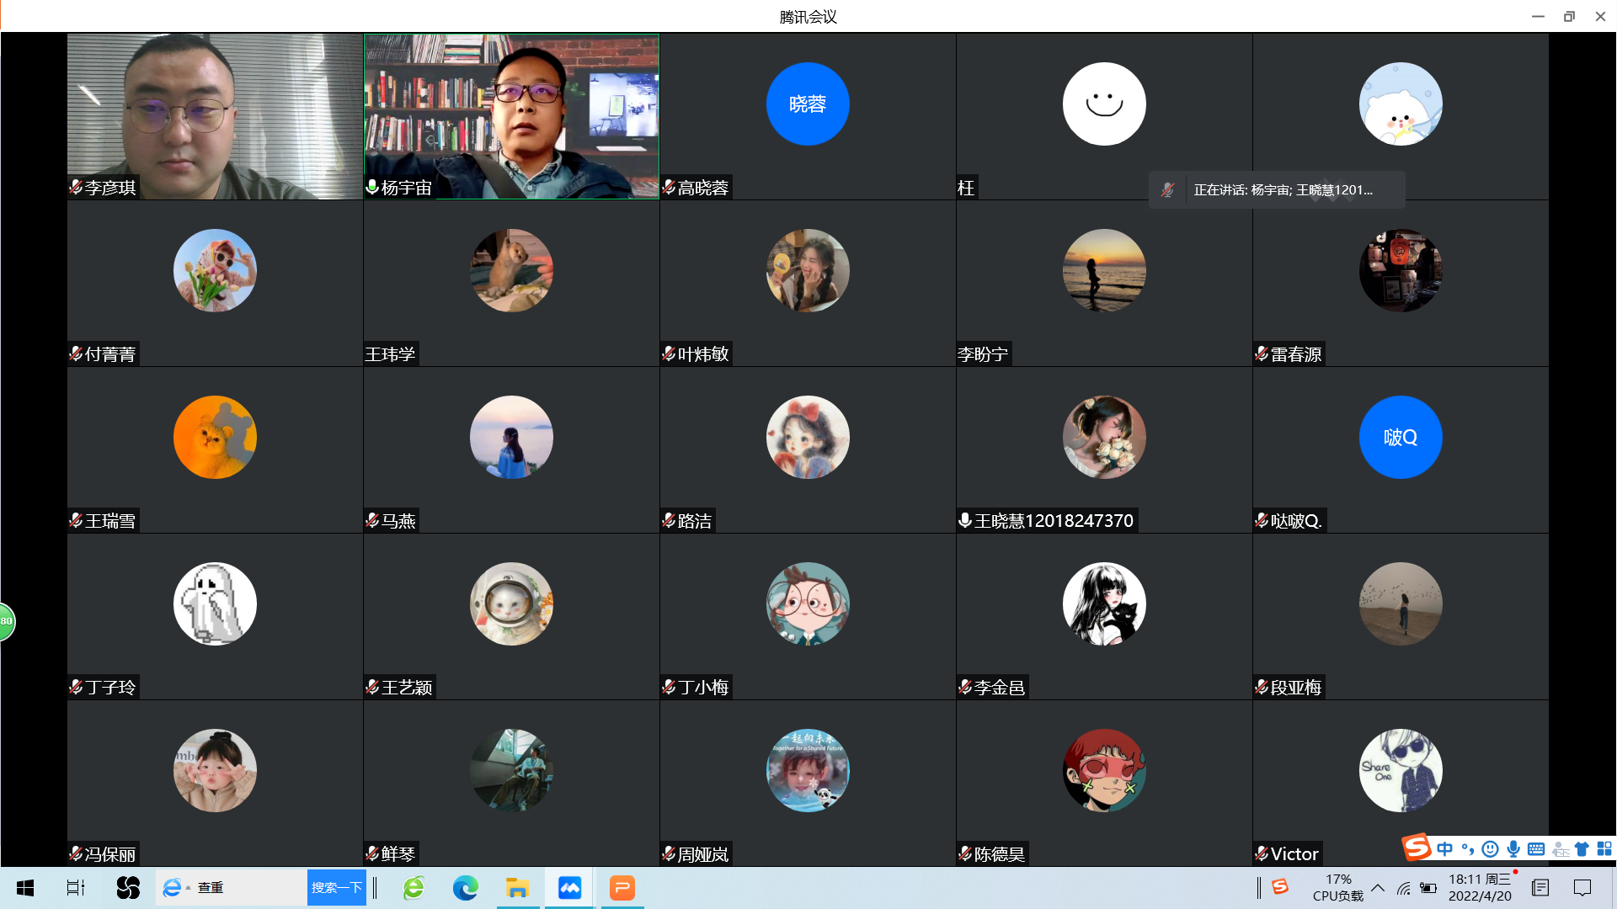Click the muted mic icon beside Victor
This screenshot has width=1617, height=909.
pyautogui.click(x=1262, y=854)
